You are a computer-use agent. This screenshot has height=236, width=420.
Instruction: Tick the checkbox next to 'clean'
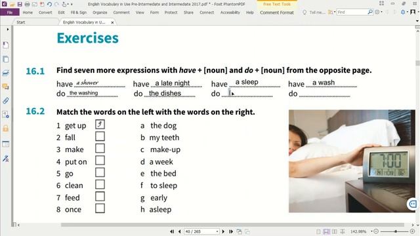(x=100, y=185)
